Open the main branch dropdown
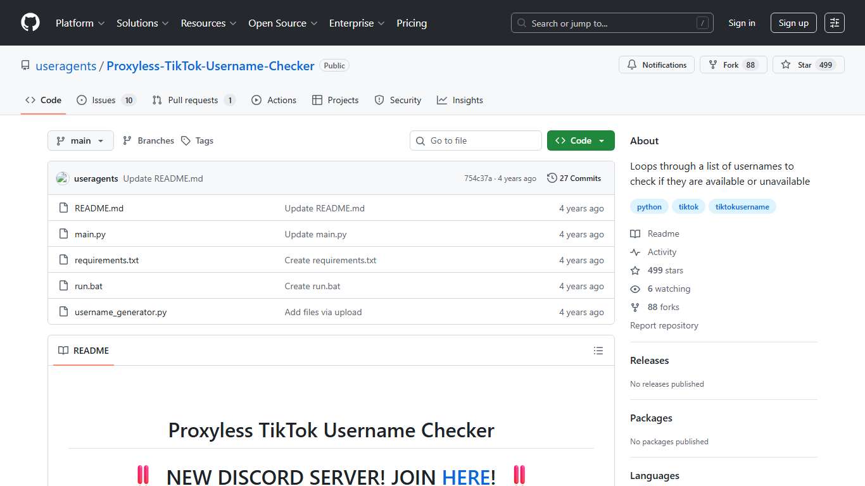 point(80,140)
